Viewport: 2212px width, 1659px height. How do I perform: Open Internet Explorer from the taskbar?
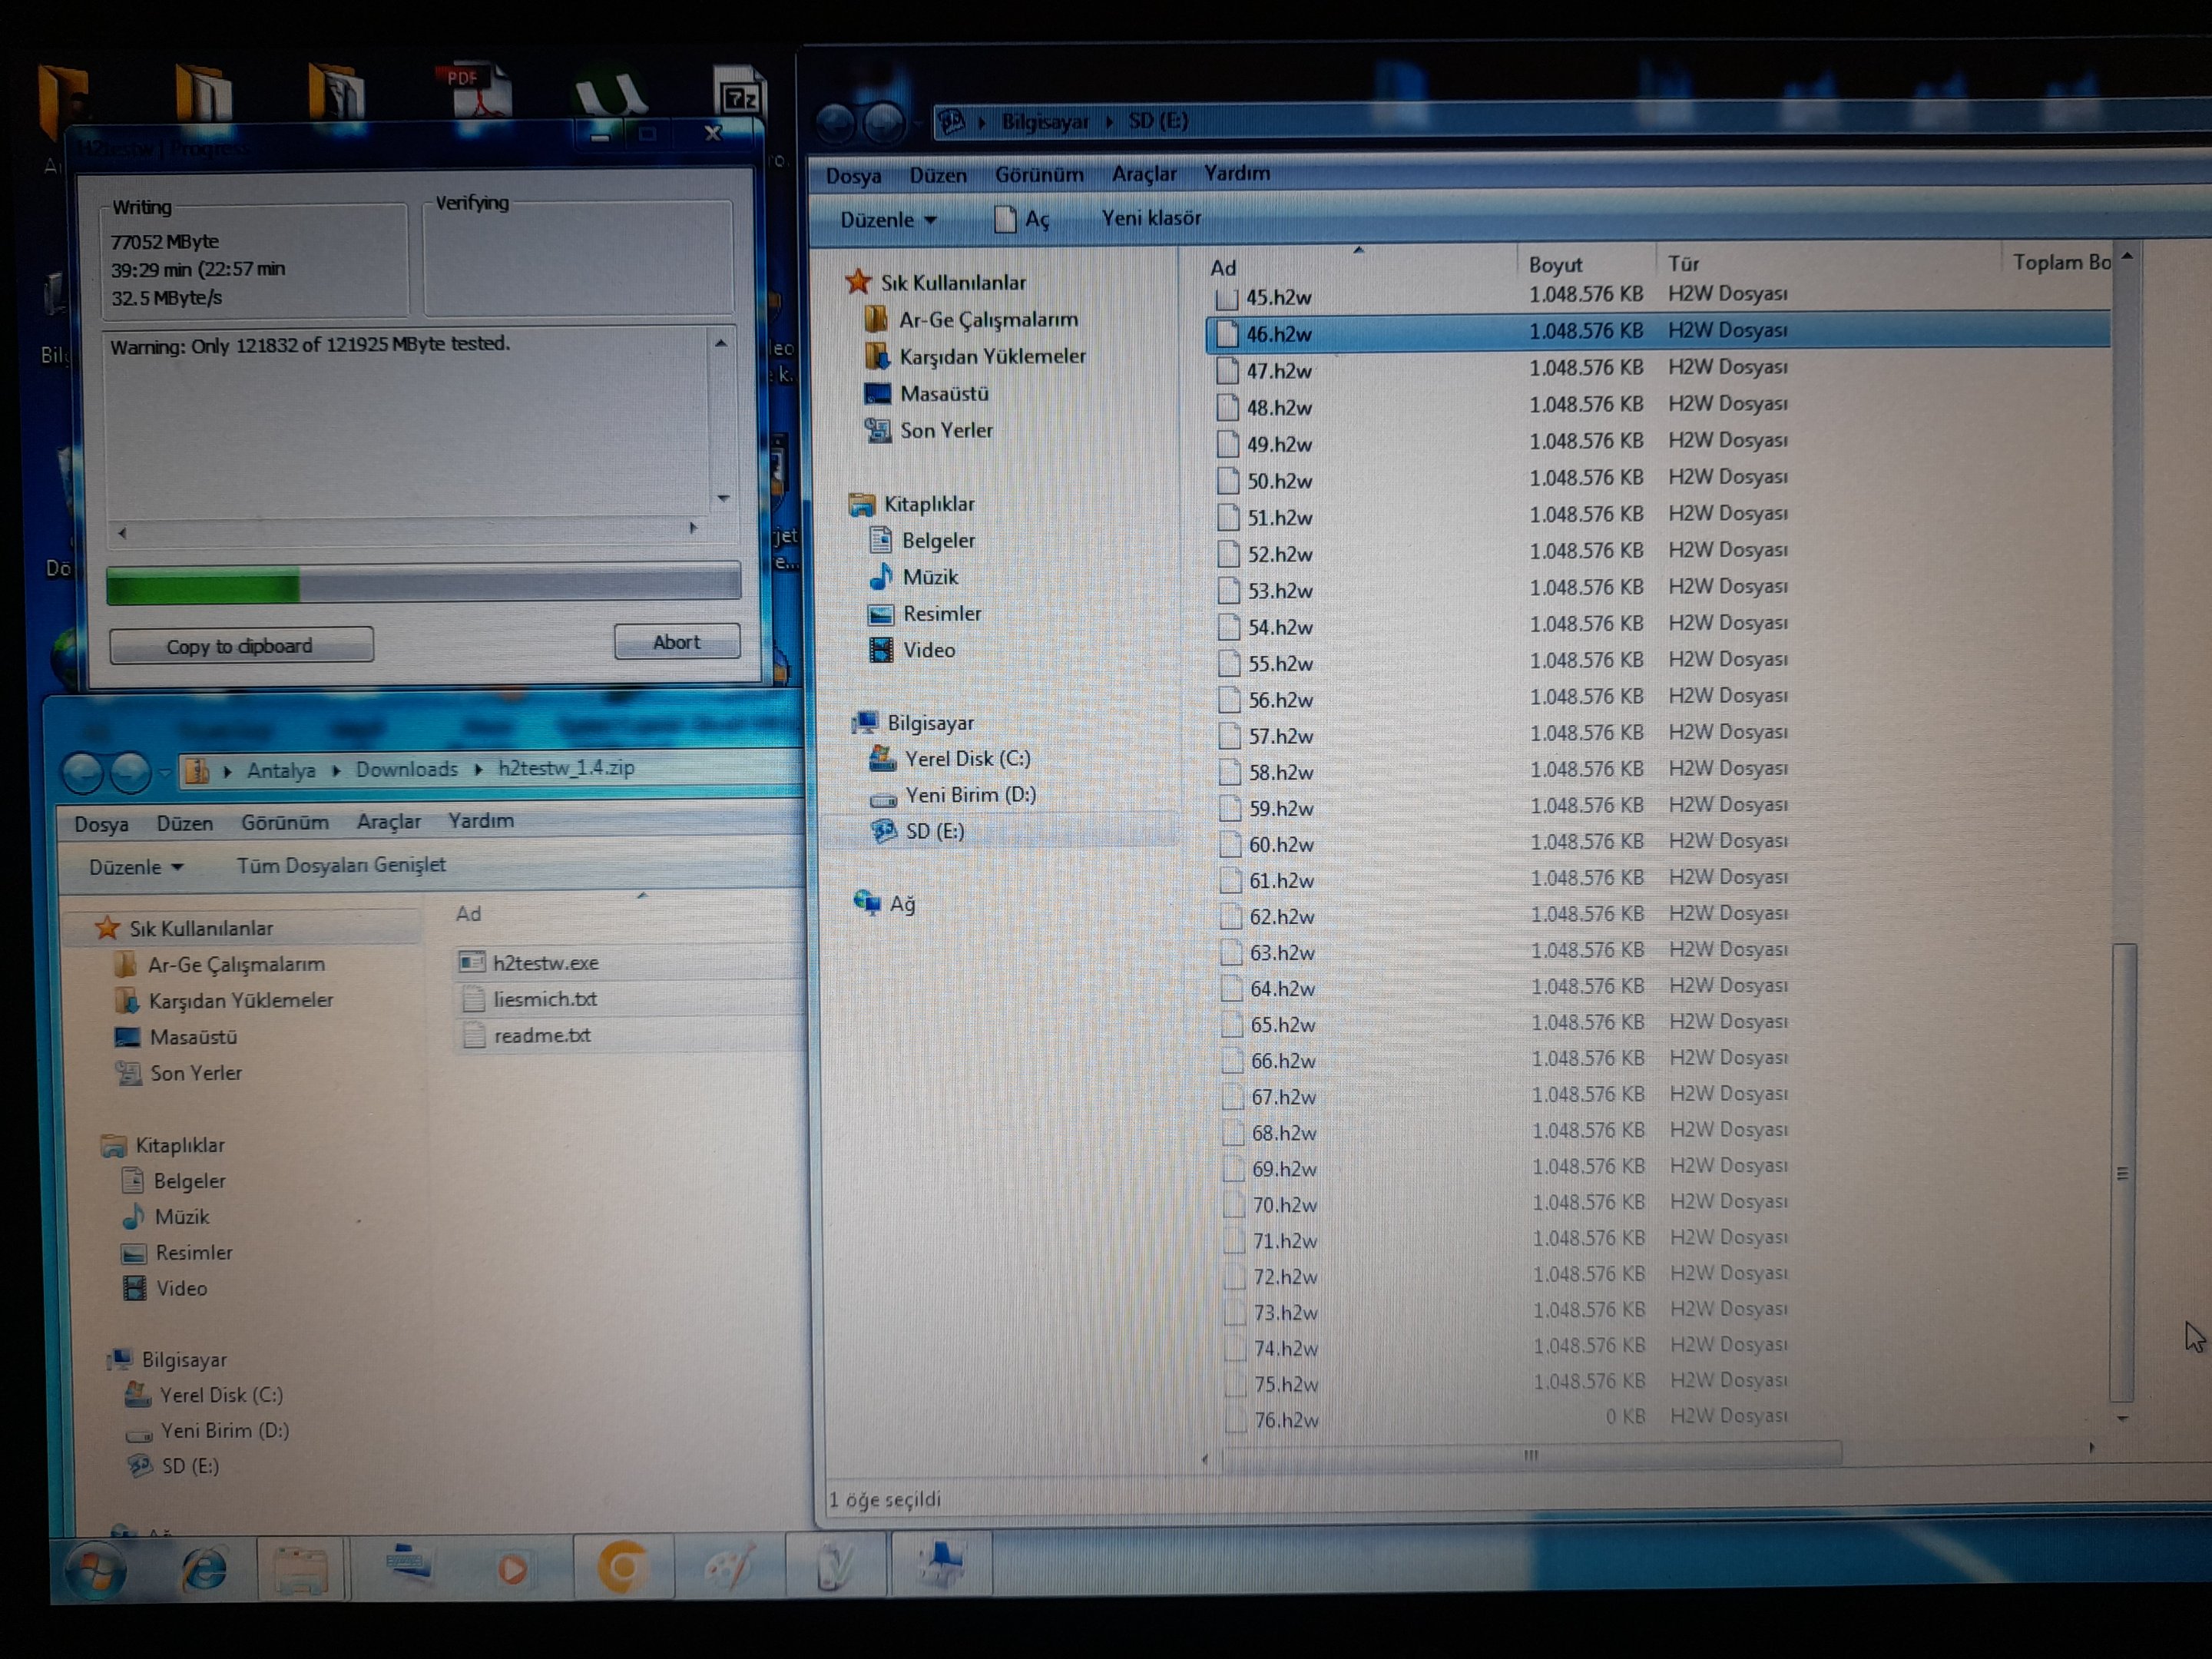[204, 1569]
